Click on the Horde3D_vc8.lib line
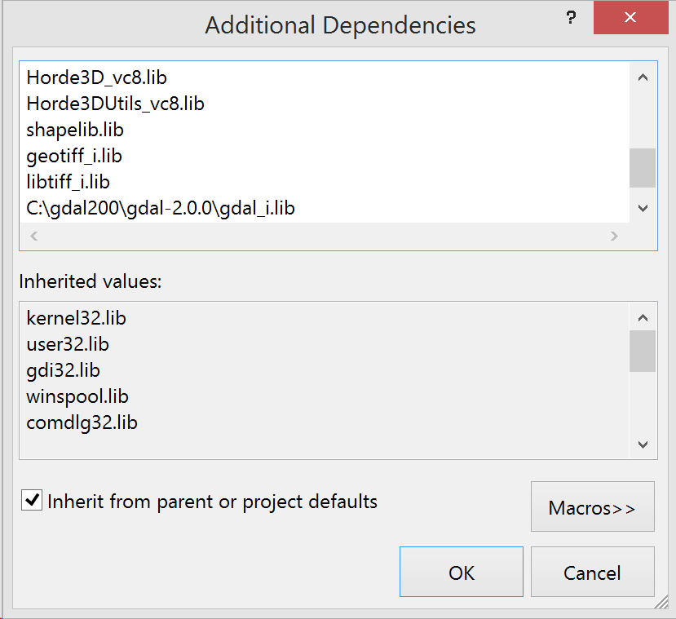Image resolution: width=676 pixels, height=619 pixels. point(97,77)
